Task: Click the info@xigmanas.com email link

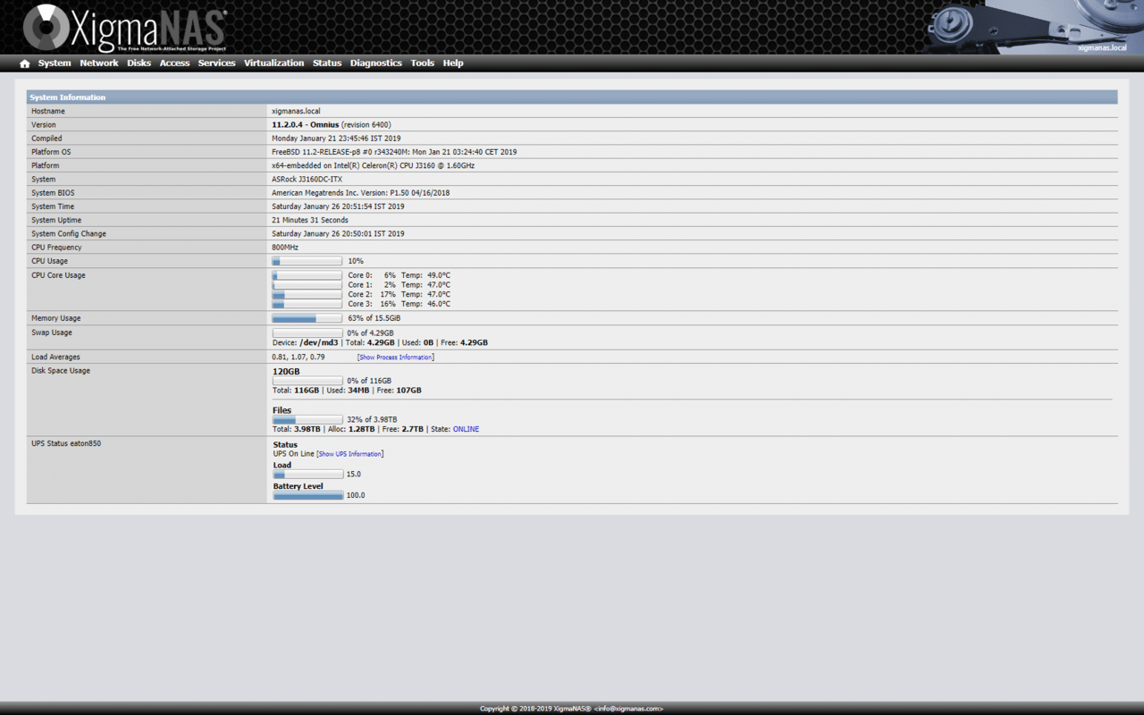Action: (627, 708)
